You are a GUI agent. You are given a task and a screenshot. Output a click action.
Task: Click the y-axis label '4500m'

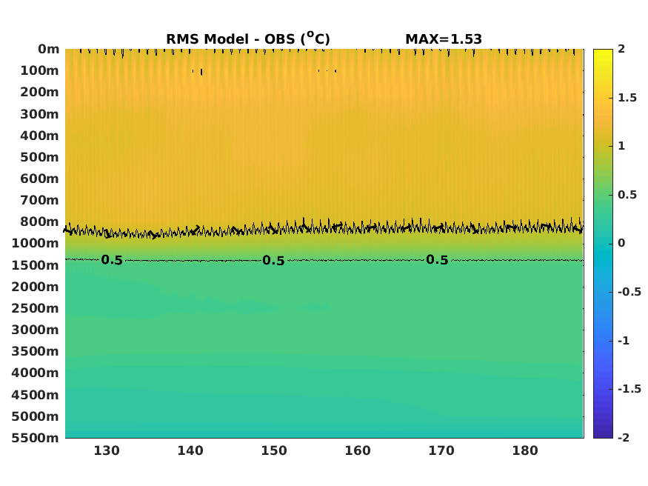(36, 395)
